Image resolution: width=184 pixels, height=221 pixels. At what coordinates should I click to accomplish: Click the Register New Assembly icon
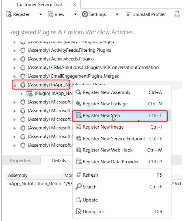(x=78, y=92)
